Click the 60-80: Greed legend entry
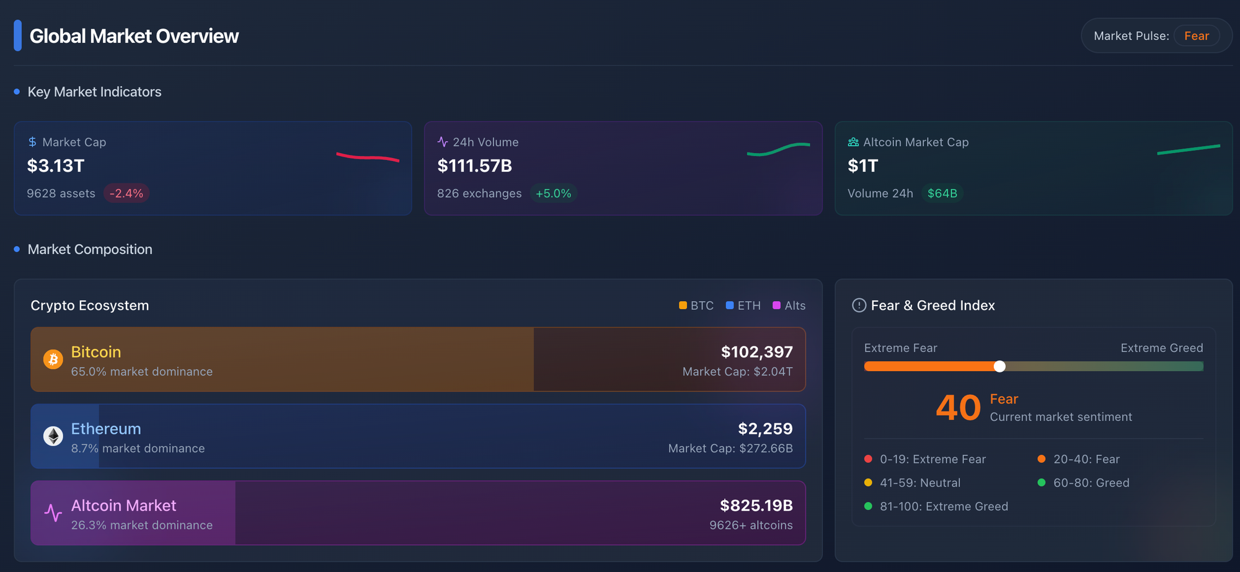This screenshot has height=572, width=1240. (x=1083, y=483)
